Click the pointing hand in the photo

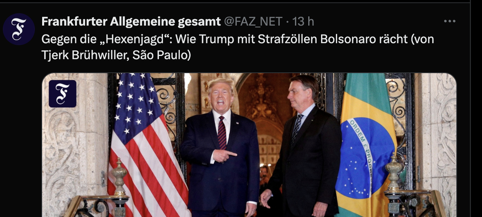click(x=224, y=156)
